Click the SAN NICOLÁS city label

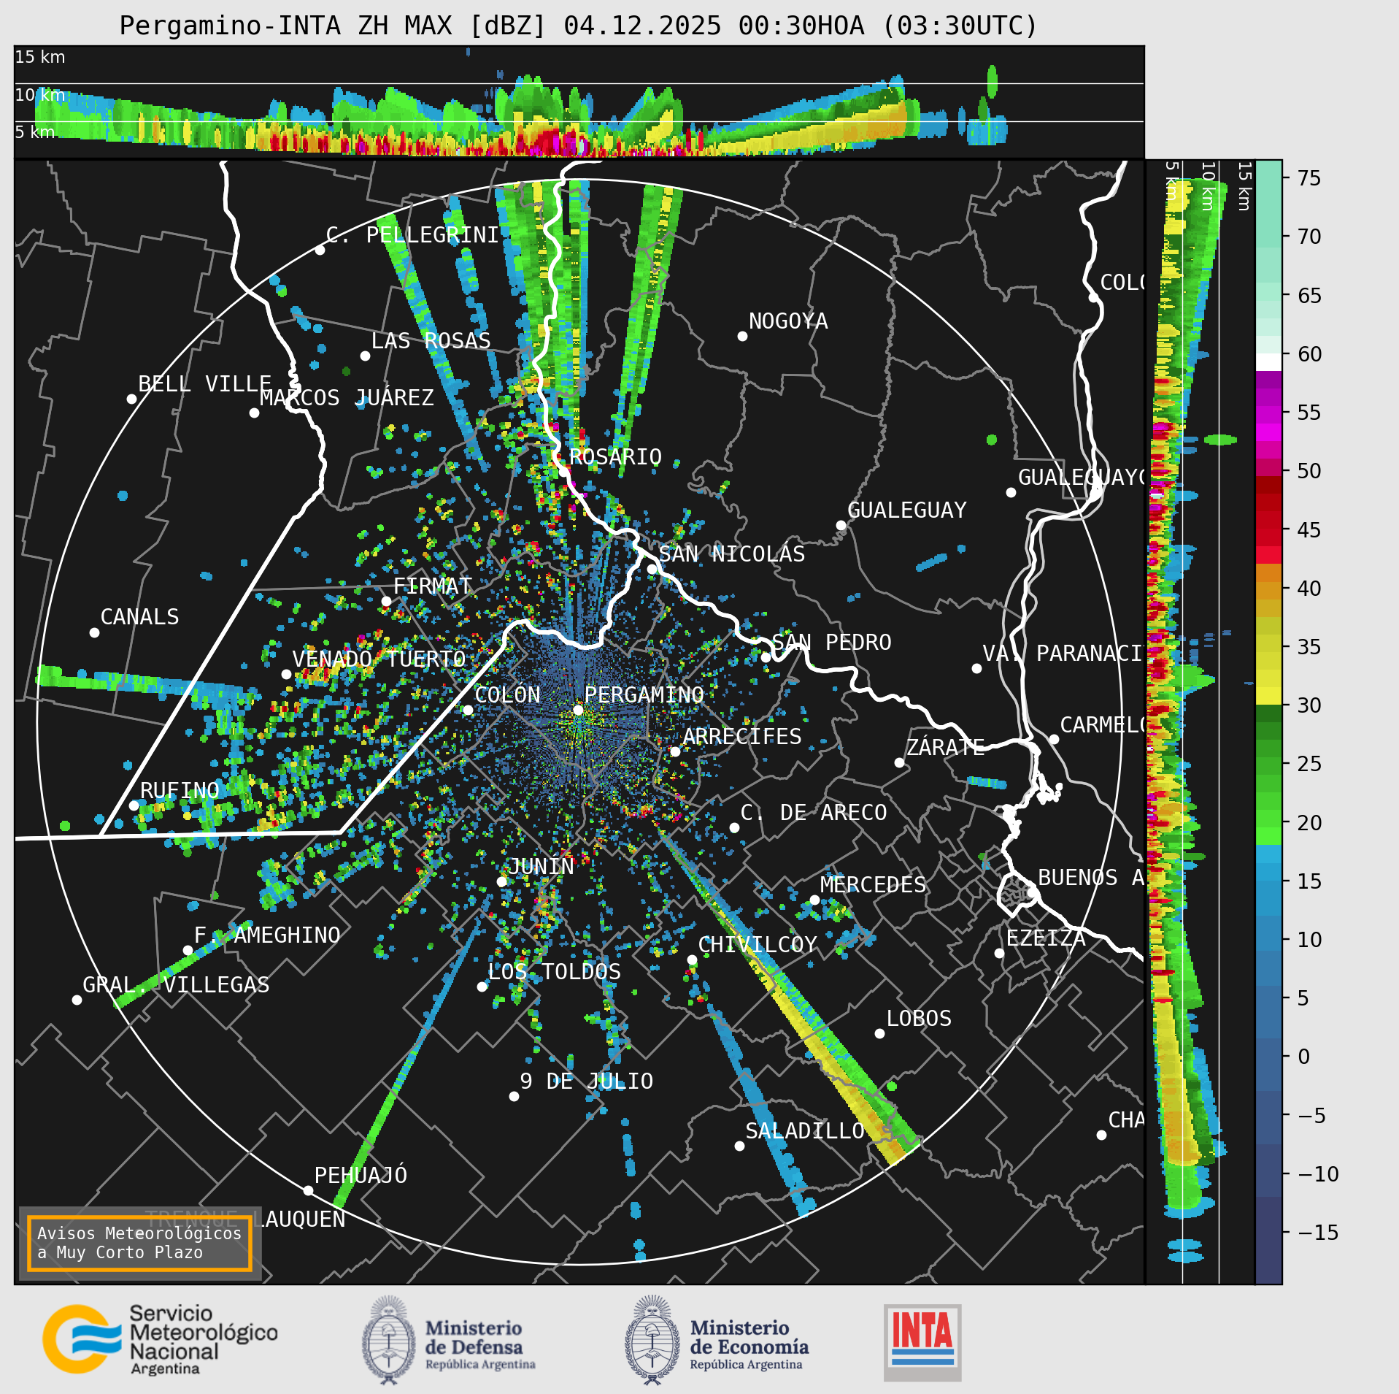(732, 554)
